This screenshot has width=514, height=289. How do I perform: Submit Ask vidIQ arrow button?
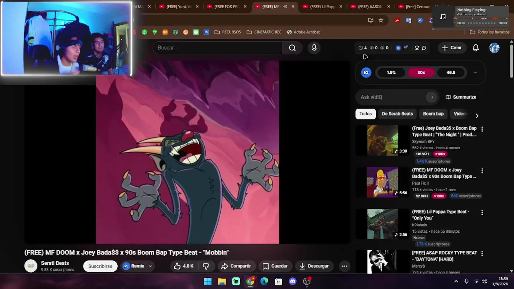coord(432,97)
